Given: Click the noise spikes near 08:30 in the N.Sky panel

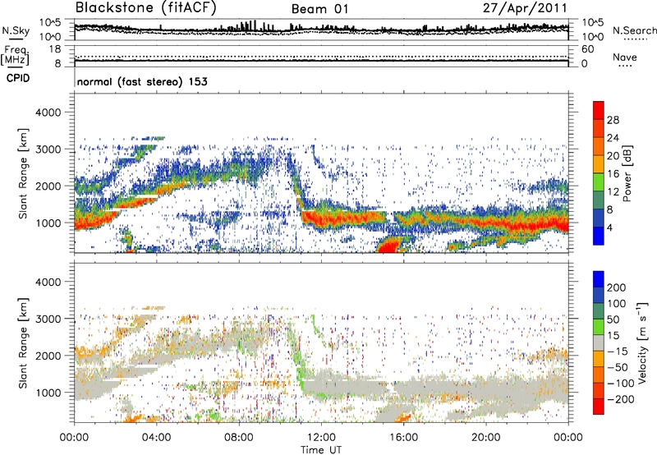Looking at the screenshot, I should click(x=249, y=26).
